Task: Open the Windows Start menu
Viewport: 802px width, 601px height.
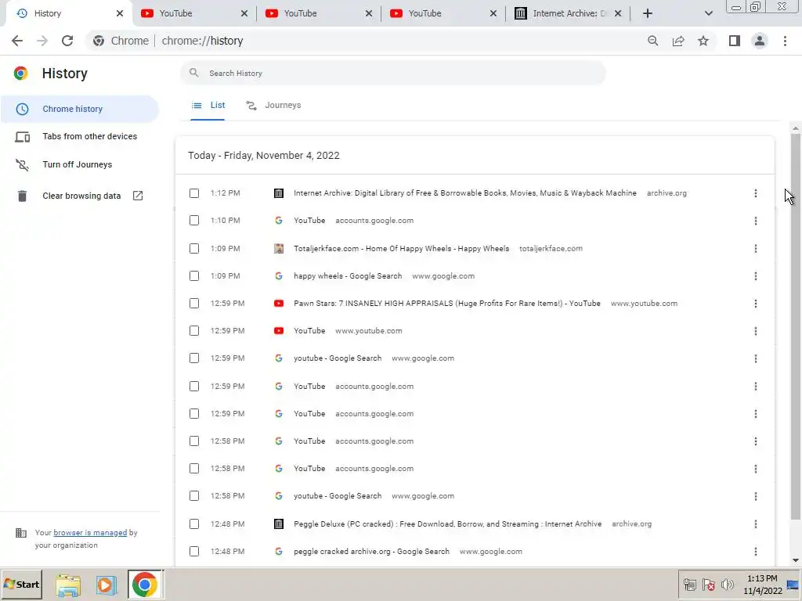Action: tap(21, 585)
